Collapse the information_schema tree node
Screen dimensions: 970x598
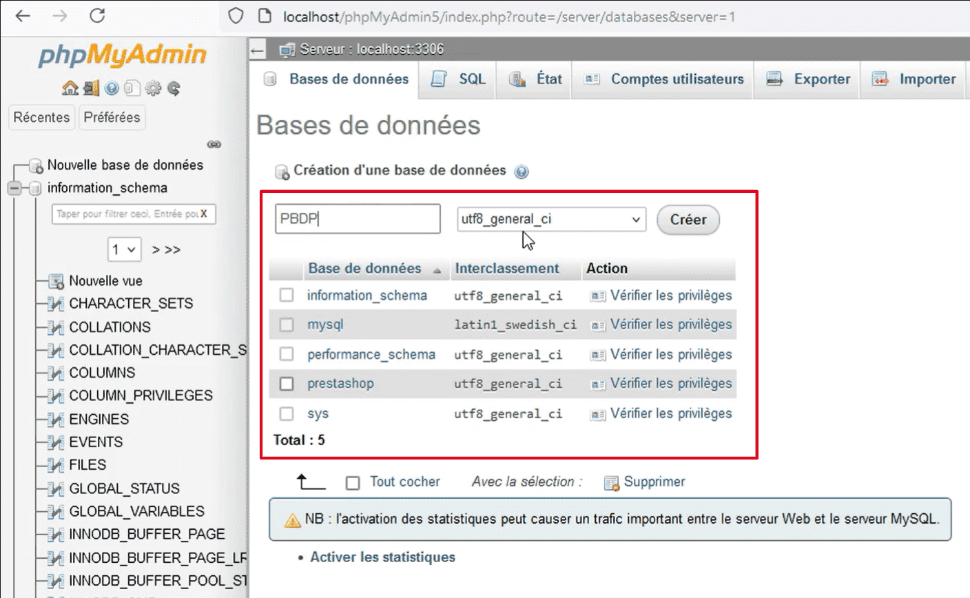coord(14,188)
